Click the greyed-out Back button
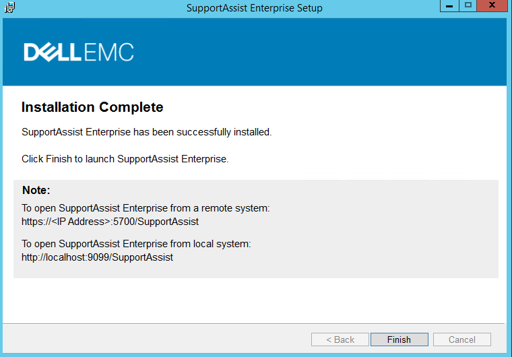 340,339
